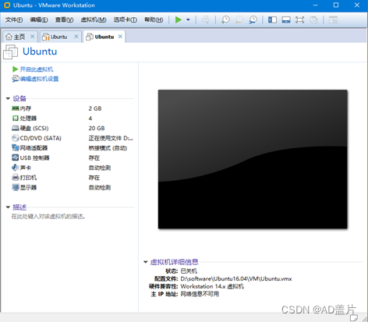
Task: Click the 处理器 processor device icon
Action: (16, 119)
